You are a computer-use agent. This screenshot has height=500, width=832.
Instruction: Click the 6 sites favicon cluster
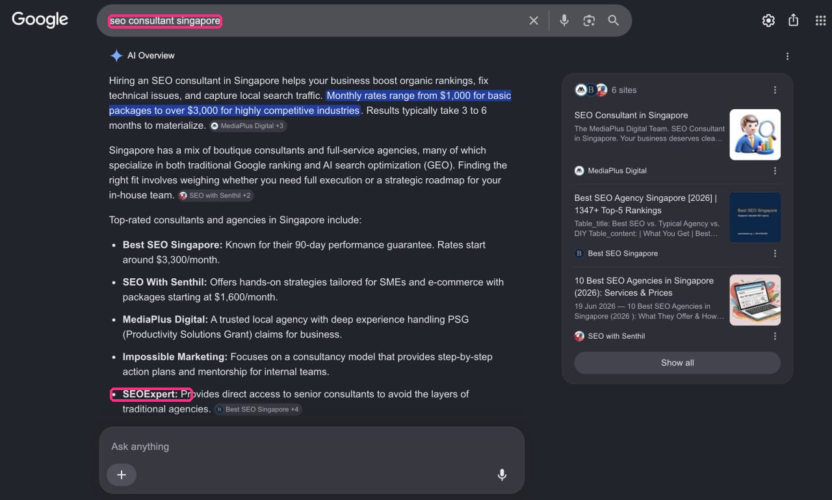591,90
